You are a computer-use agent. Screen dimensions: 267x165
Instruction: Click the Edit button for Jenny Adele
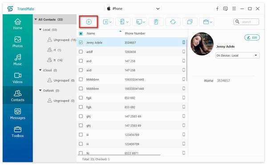(252, 37)
